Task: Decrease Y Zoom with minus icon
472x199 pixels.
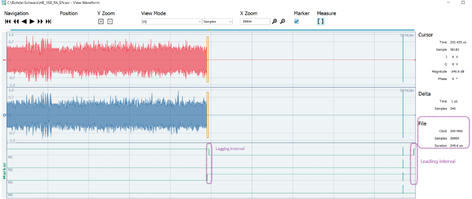Action: point(110,21)
